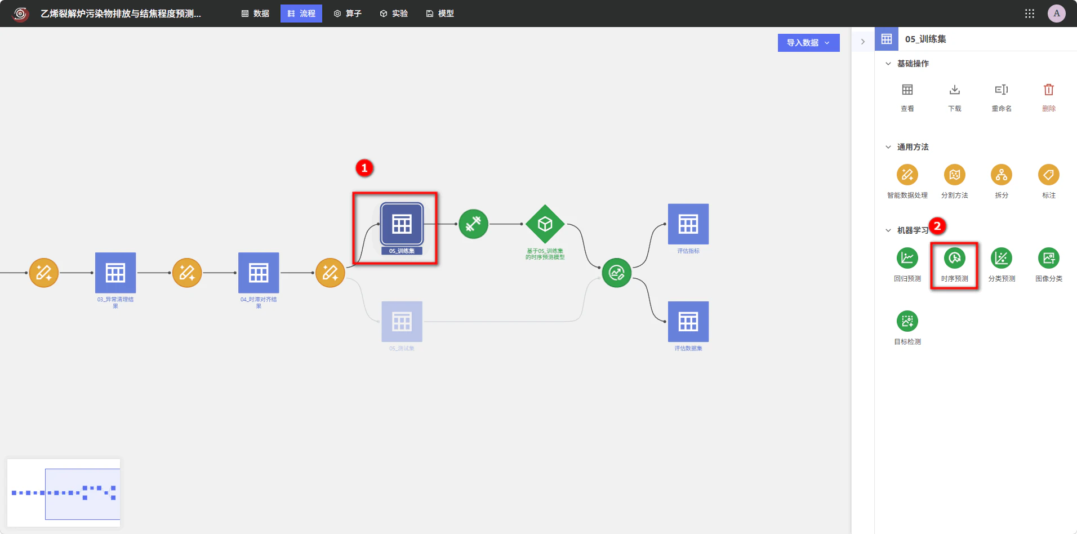Image resolution: width=1077 pixels, height=534 pixels.
Task: Select the 标注 labeling icon
Action: point(1048,175)
